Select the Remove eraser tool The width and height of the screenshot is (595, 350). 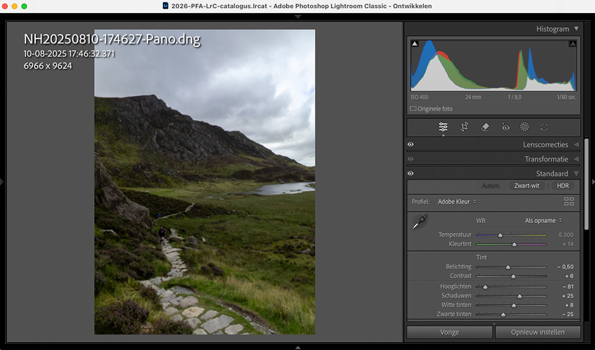click(x=485, y=127)
